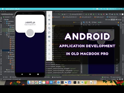This screenshot has width=124, height=93.
Task: Open Search Everywhere magnifier in Android Studio
Action: tap(120, 14)
